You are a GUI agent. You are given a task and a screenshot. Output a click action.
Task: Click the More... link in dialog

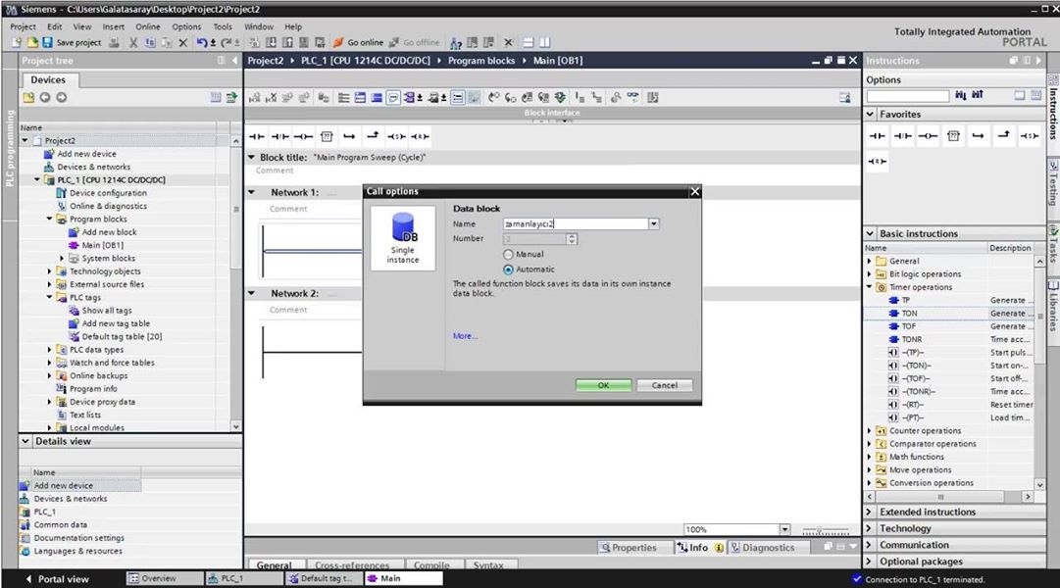click(x=465, y=336)
